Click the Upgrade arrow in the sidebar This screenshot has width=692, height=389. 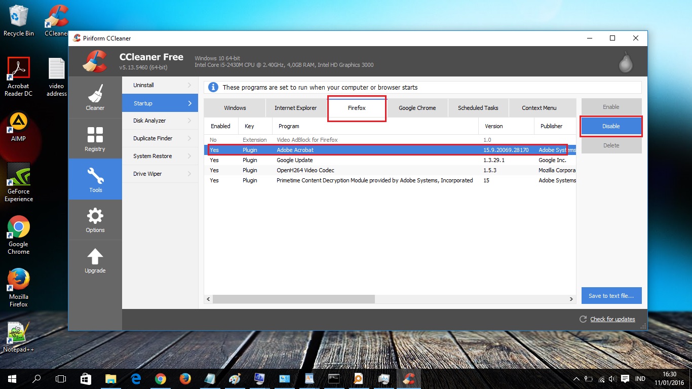coord(95,260)
